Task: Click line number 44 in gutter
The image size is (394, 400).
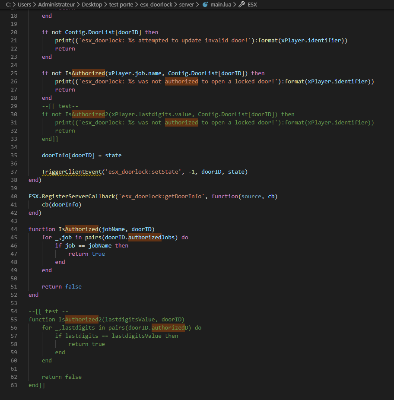Action: 14,229
